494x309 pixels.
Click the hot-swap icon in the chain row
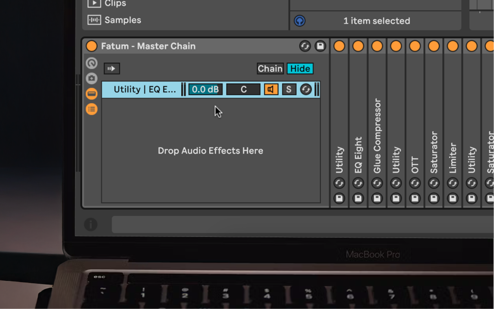click(x=306, y=89)
